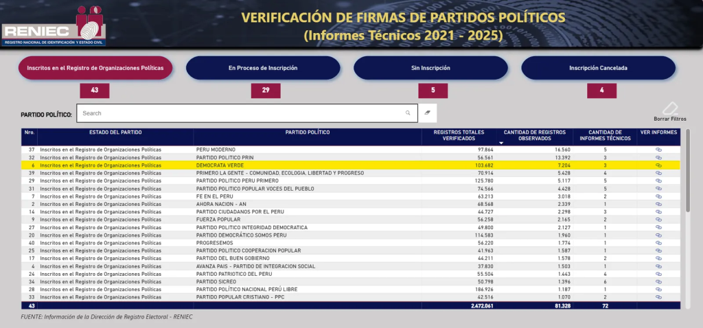
Task: Sort by PARTIDO POLÍTICO column header
Action: [308, 132]
